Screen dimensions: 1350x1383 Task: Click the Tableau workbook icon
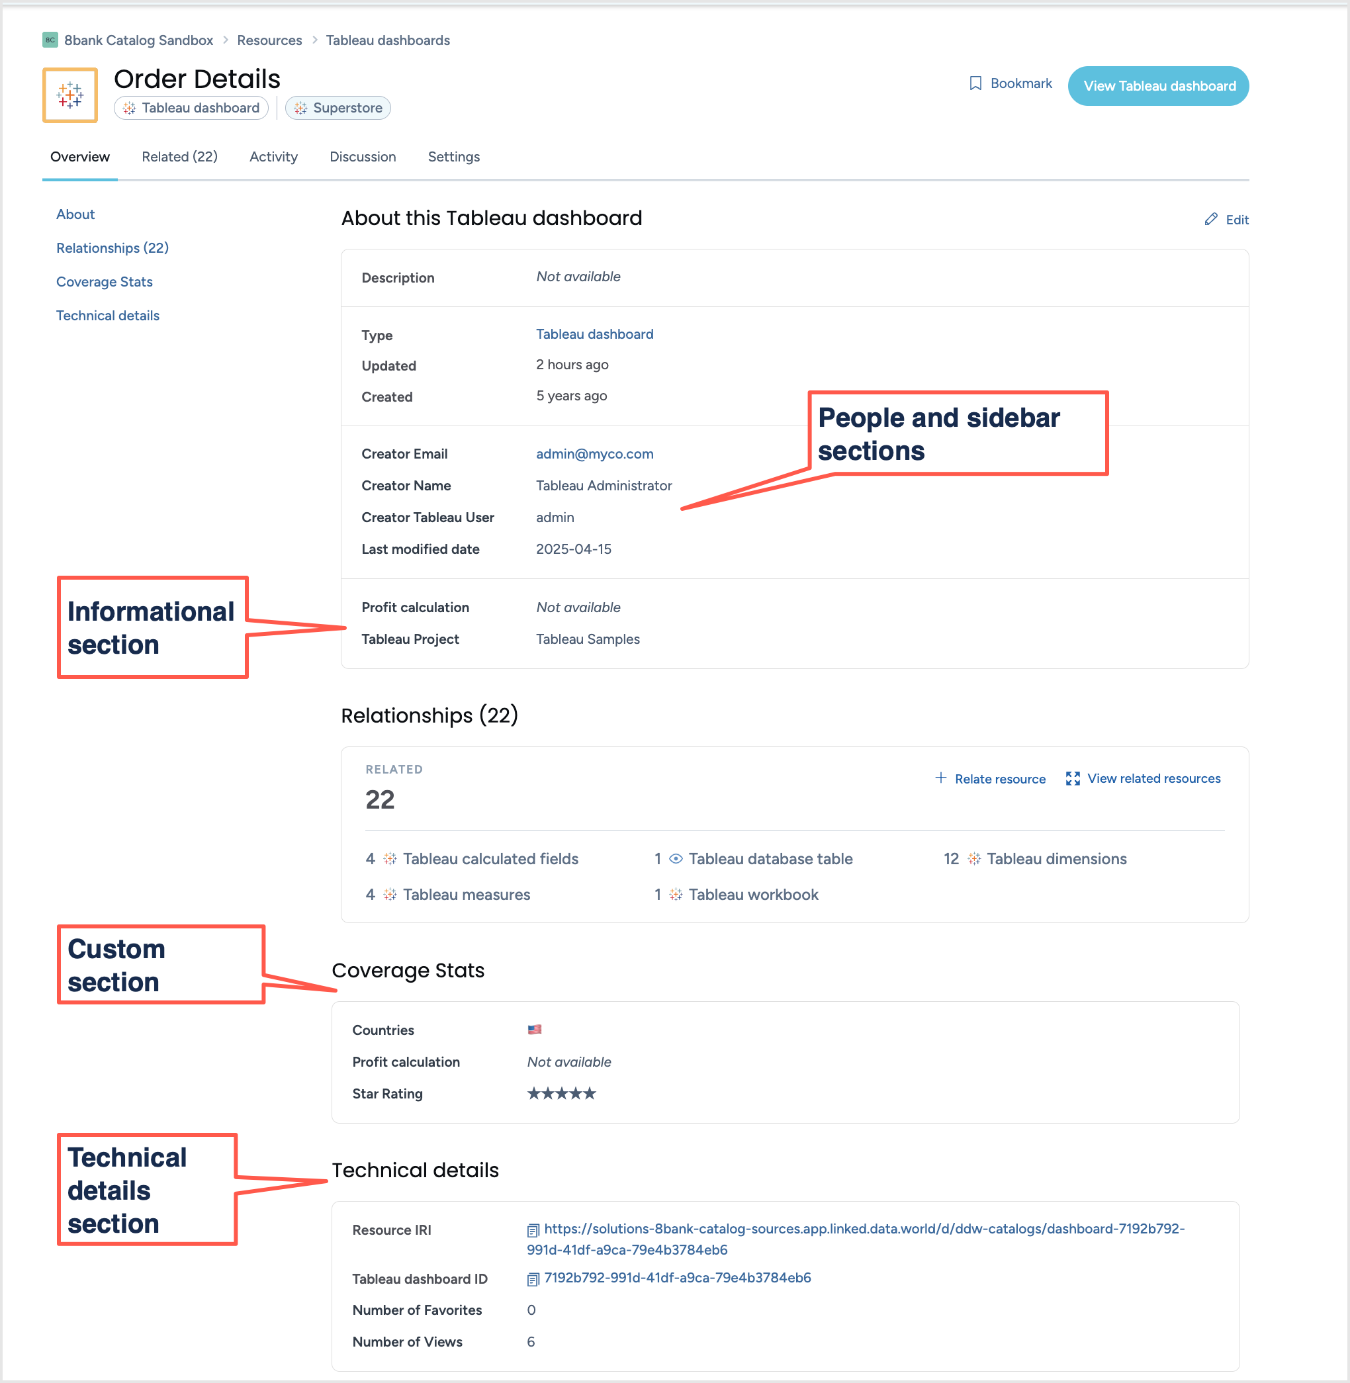point(676,894)
